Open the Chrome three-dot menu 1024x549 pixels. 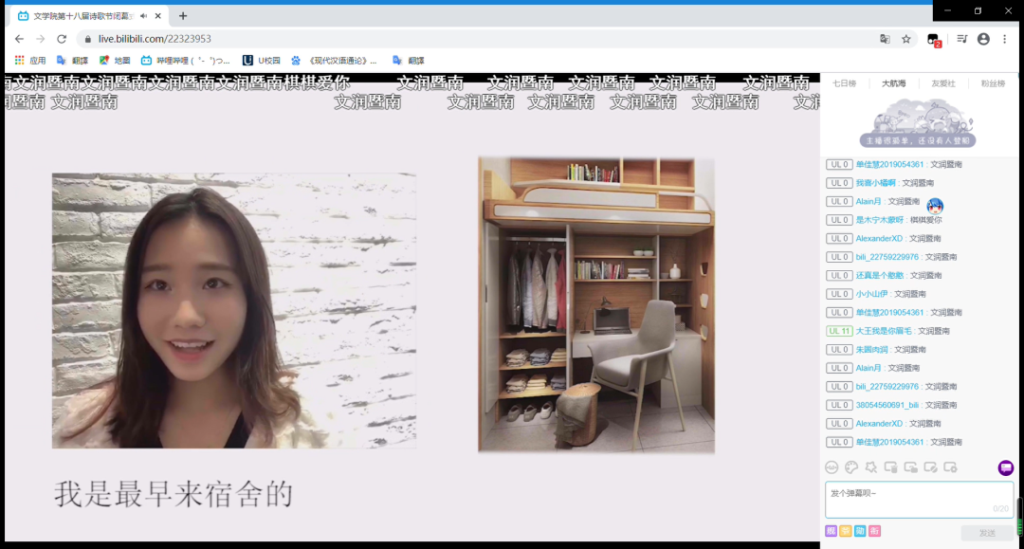(x=1004, y=39)
